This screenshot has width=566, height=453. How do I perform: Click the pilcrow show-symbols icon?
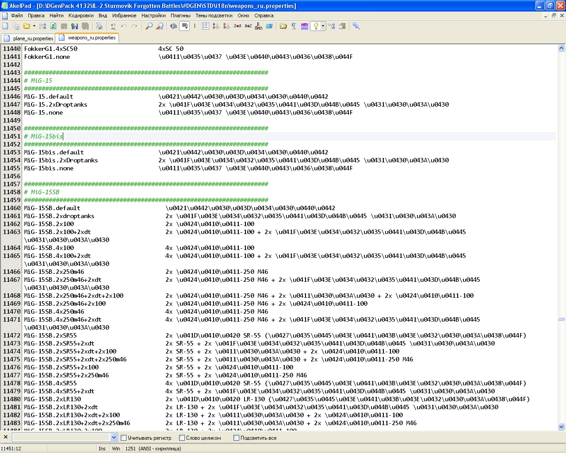pyautogui.click(x=294, y=26)
